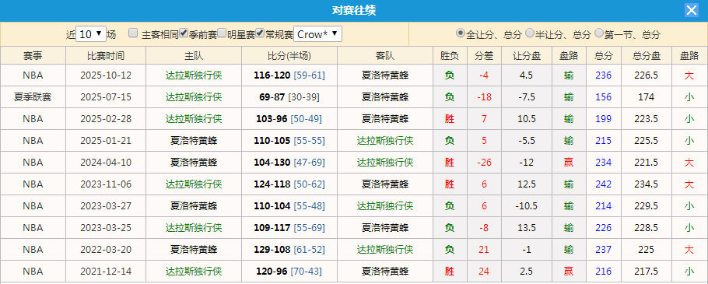Click the total line 234.5

(x=646, y=184)
